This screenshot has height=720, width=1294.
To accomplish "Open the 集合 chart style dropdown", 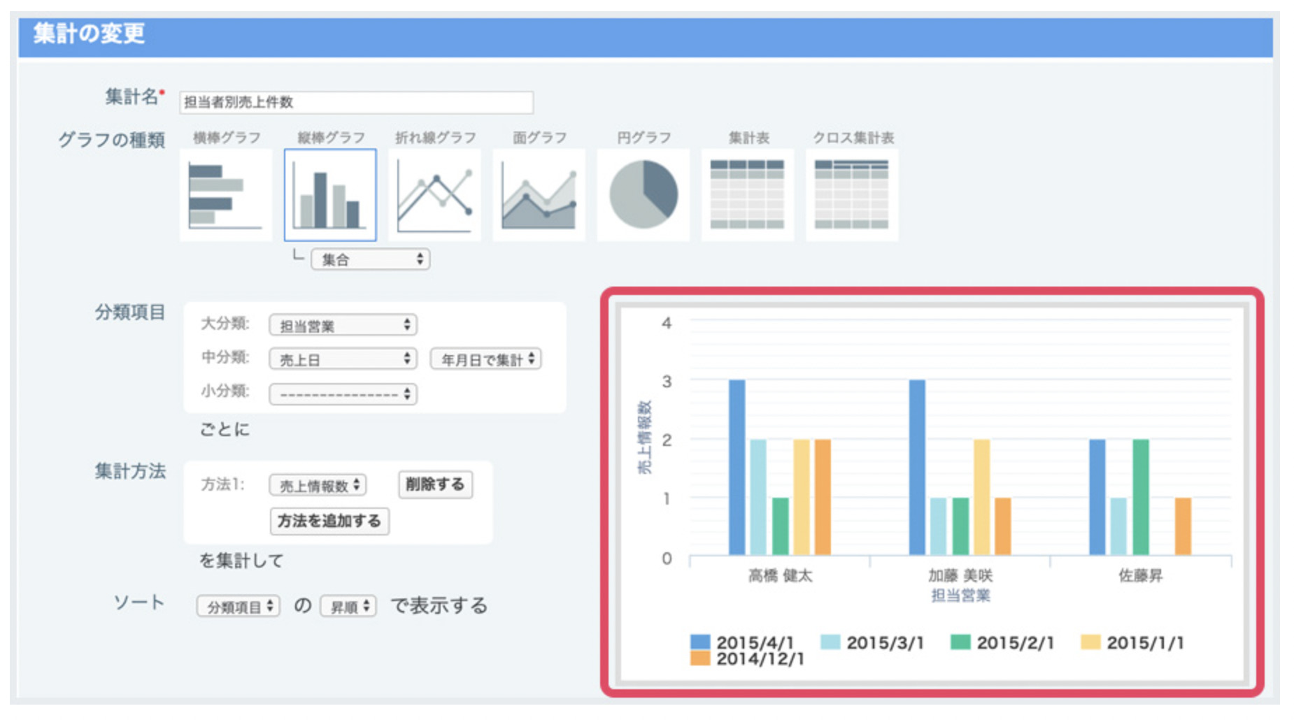I will coord(371,259).
